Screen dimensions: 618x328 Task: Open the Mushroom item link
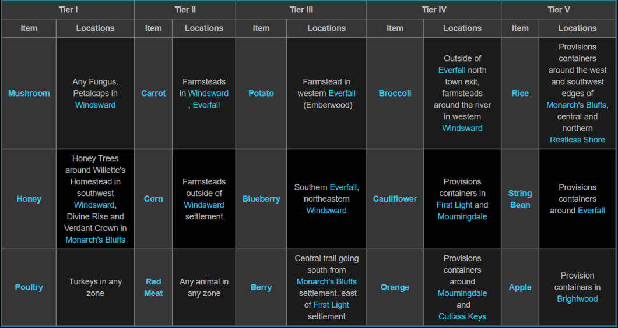(x=29, y=93)
